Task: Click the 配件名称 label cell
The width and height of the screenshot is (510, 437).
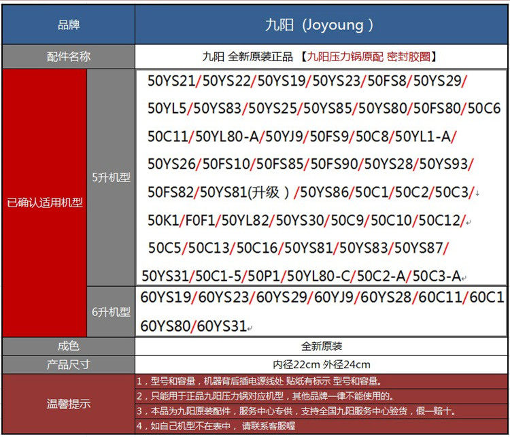Action: click(68, 56)
